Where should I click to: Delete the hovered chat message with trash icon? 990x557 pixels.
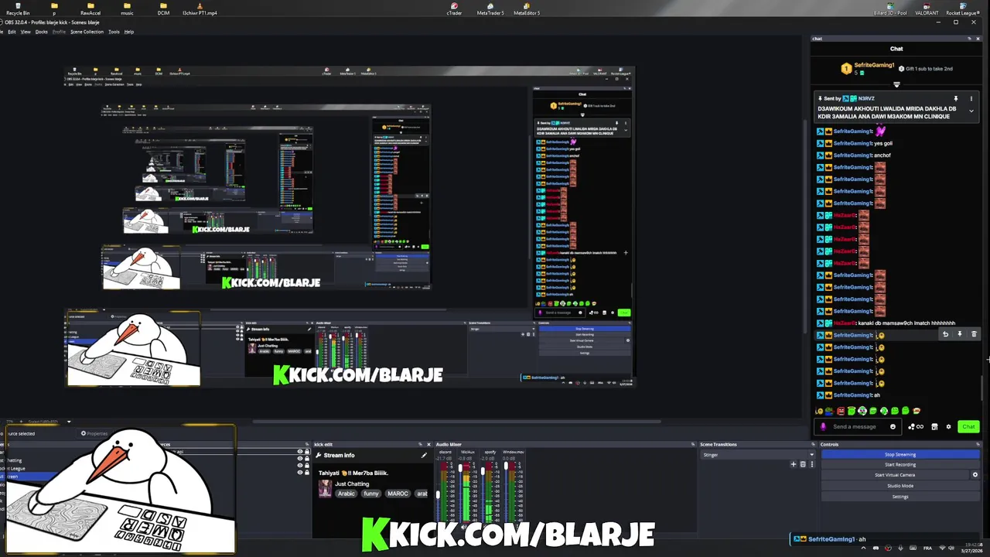pos(974,334)
